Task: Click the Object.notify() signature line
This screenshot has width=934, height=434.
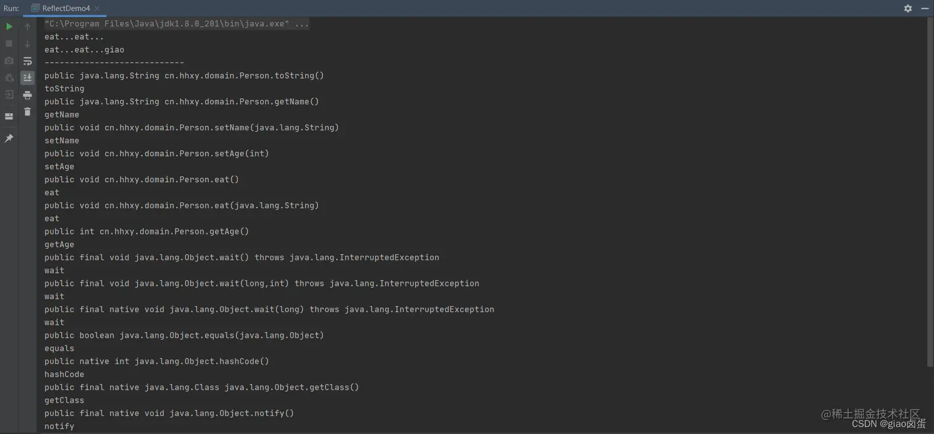Action: (x=169, y=412)
